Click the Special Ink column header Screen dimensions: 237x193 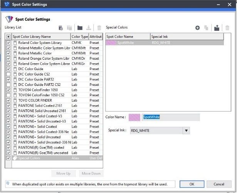pos(187,37)
